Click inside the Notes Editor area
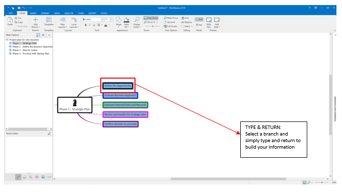The image size is (342, 192). (28, 154)
